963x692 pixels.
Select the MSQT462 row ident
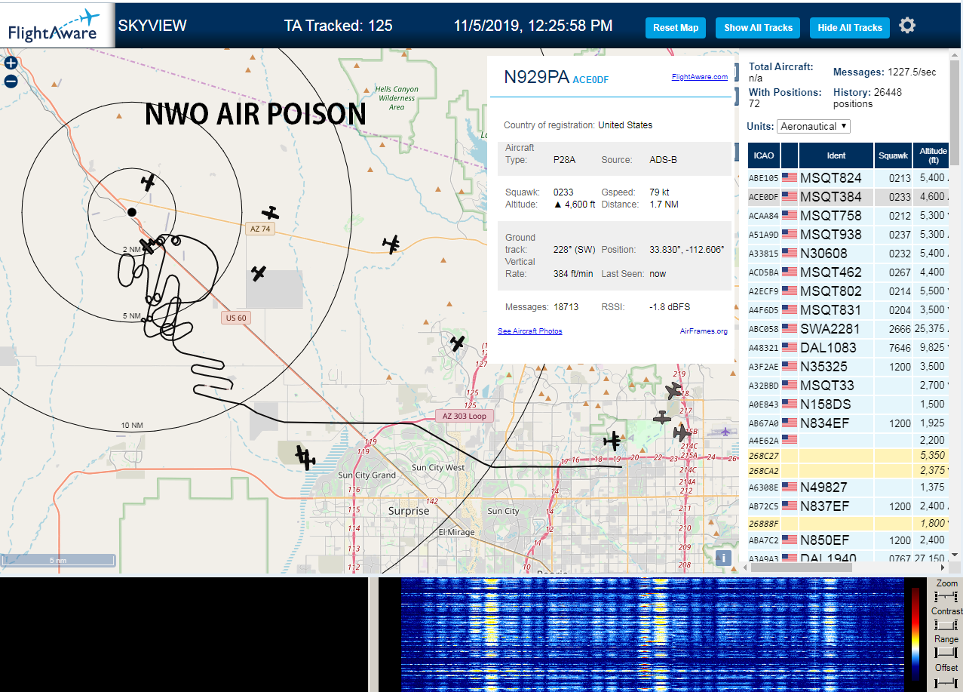tap(830, 272)
